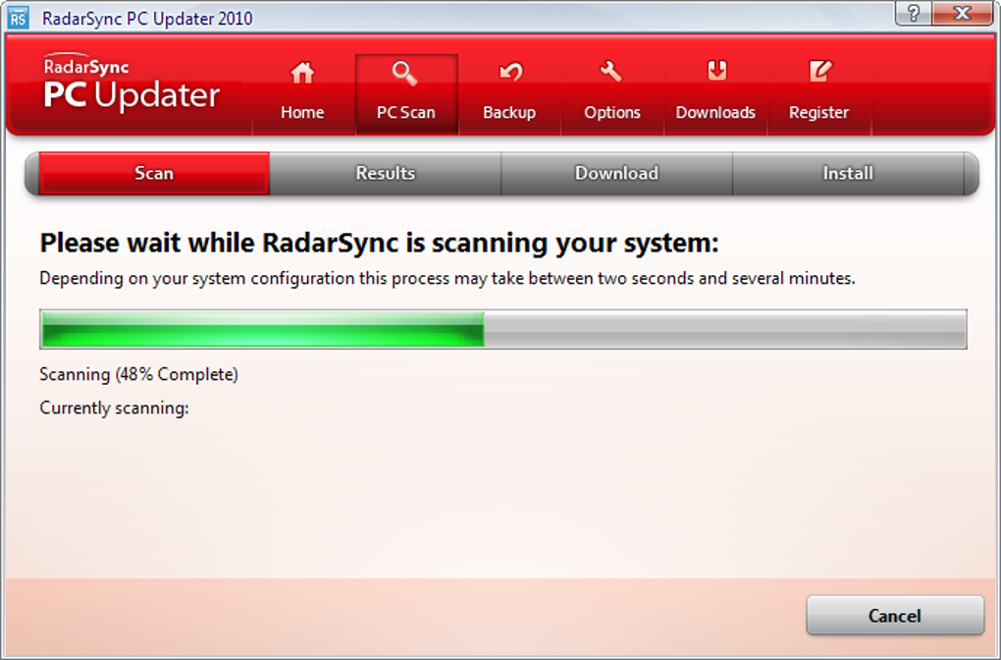The height and width of the screenshot is (660, 1001).
Task: Click the green scan progress bar
Action: [x=260, y=329]
